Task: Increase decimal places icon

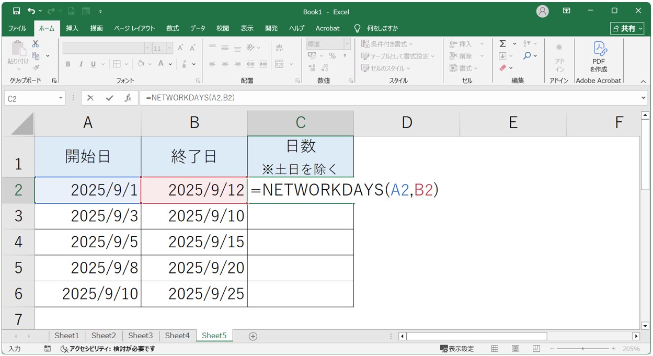Action: pyautogui.click(x=312, y=68)
